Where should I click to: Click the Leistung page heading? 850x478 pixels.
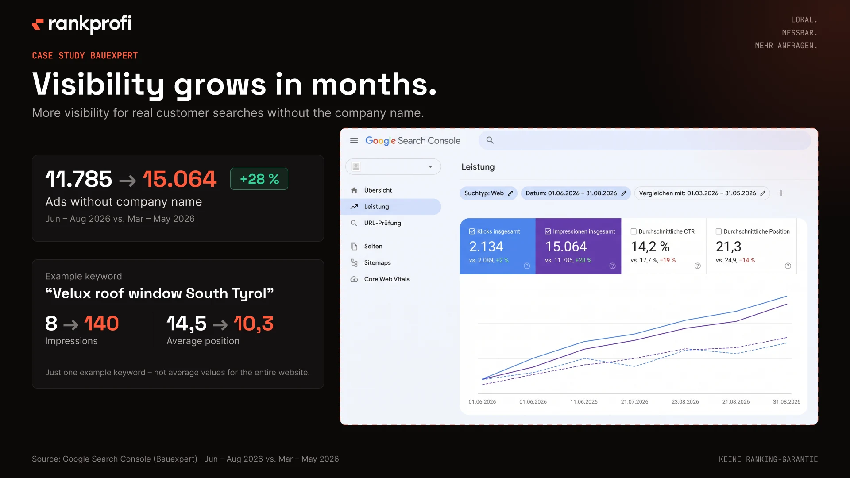point(478,167)
